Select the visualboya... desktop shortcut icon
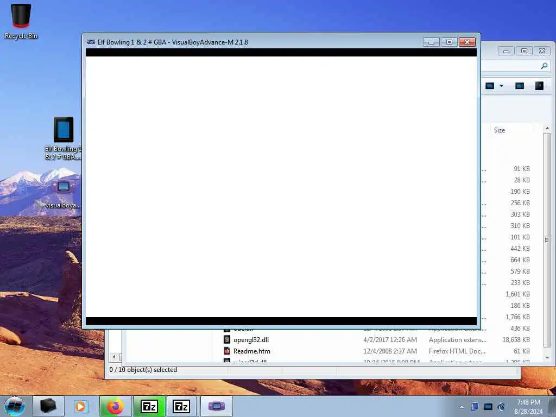 tap(64, 195)
